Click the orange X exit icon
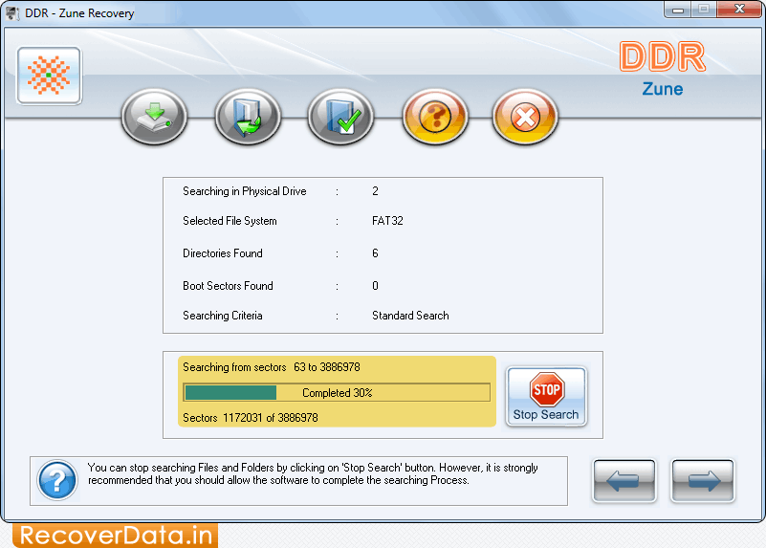 coord(525,117)
